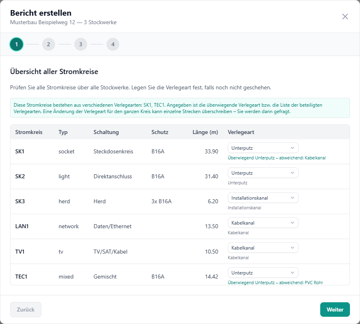Select the 10.50 length value

[x=211, y=252]
